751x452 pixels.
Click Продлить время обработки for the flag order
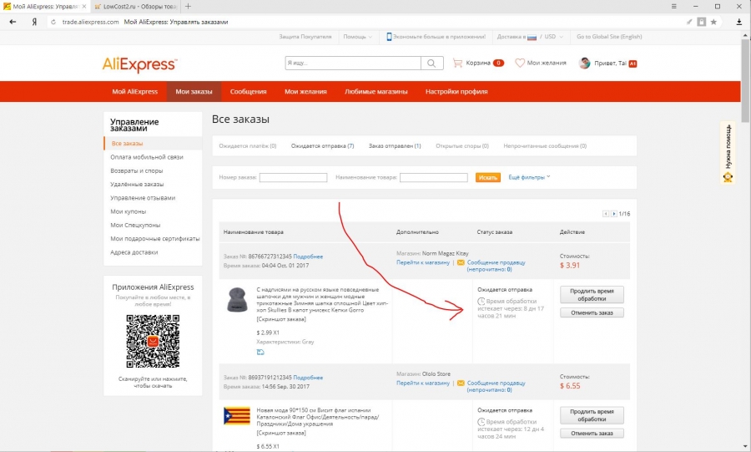[592, 415]
